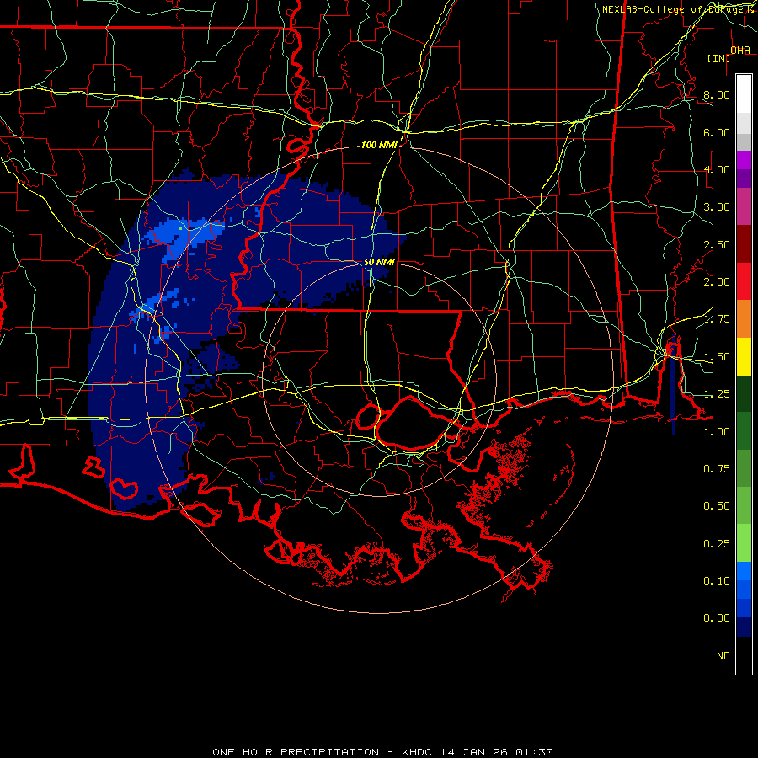Select the white swatch atop the legend
Image resolution: width=758 pixels, height=758 pixels.
(744, 94)
